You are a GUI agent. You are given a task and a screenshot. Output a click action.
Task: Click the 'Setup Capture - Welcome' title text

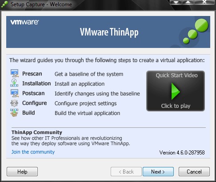[41, 4]
